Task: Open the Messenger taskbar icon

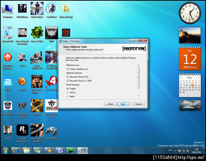Action: [x=38, y=151]
